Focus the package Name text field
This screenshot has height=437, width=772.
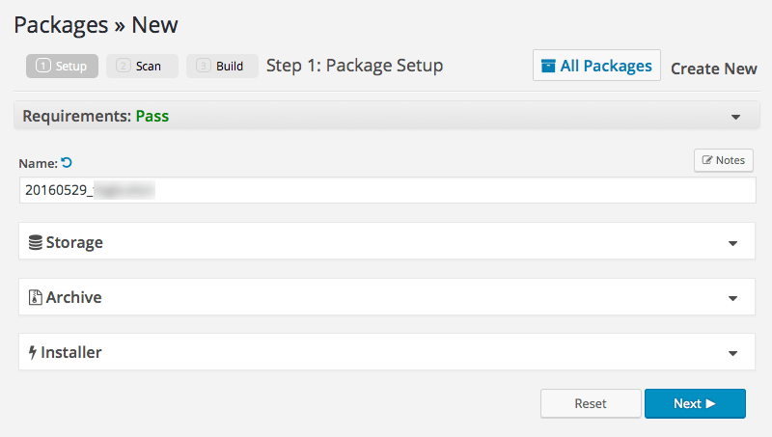386,190
